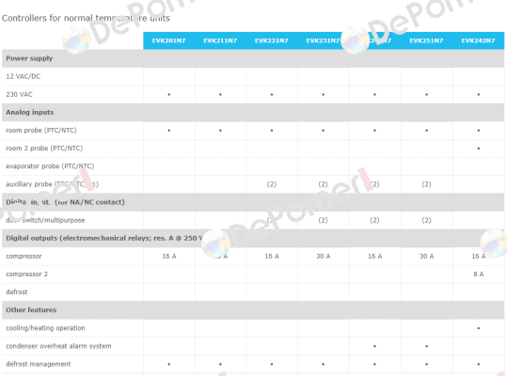This screenshot has height=376, width=507.
Task: Click the 'compressor 2' row label
Action: point(27,274)
